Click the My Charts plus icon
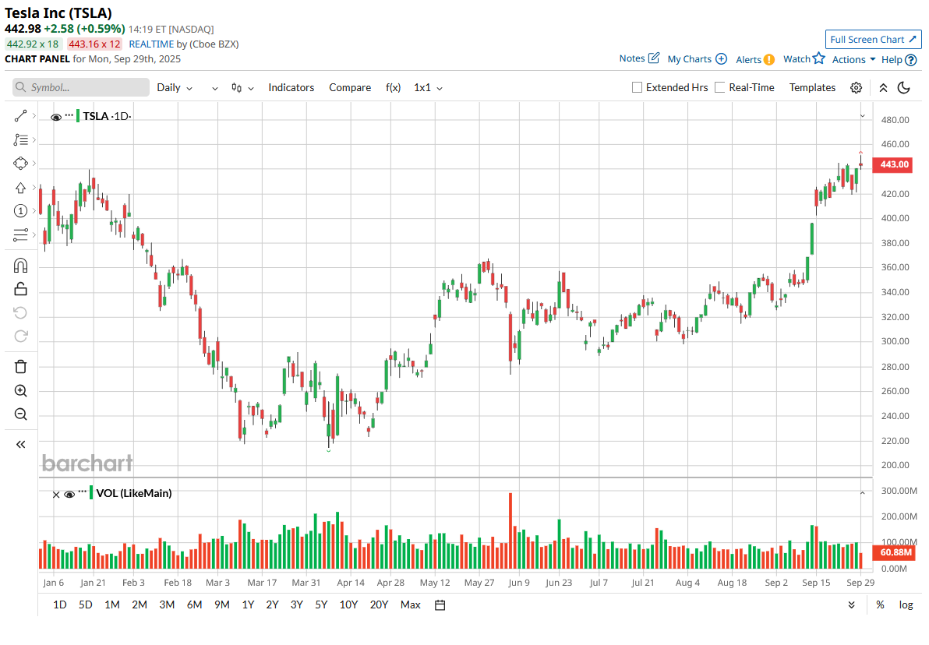Viewport: 929px width, 645px height. (721, 58)
